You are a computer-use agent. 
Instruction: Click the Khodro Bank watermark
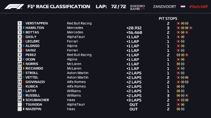[137, 7]
